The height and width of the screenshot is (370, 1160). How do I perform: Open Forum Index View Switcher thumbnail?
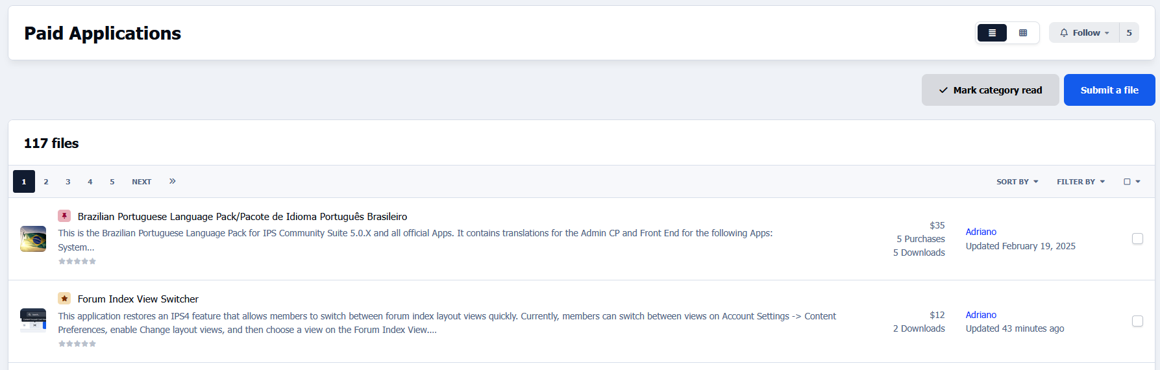coord(33,320)
